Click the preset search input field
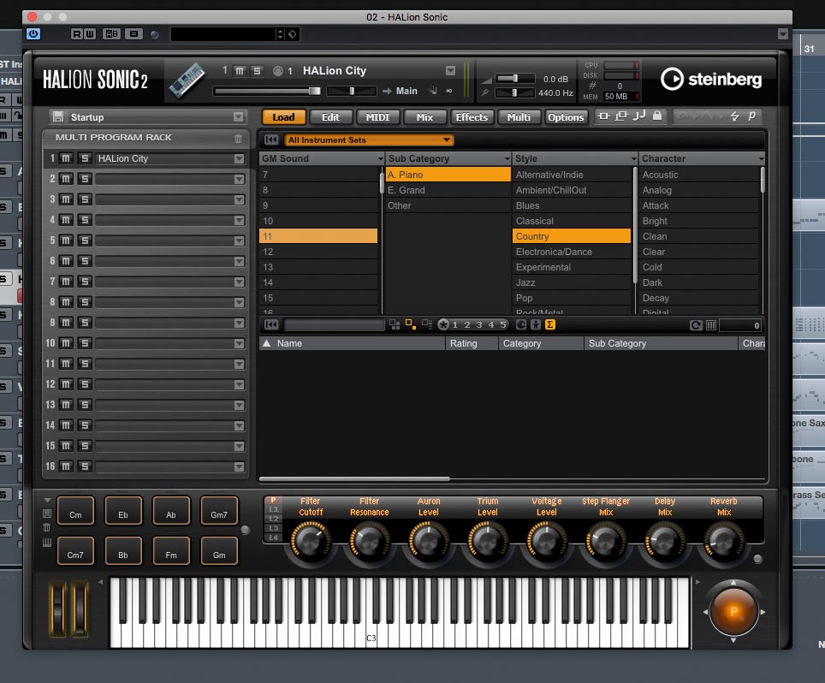This screenshot has width=825, height=683. pyautogui.click(x=334, y=325)
